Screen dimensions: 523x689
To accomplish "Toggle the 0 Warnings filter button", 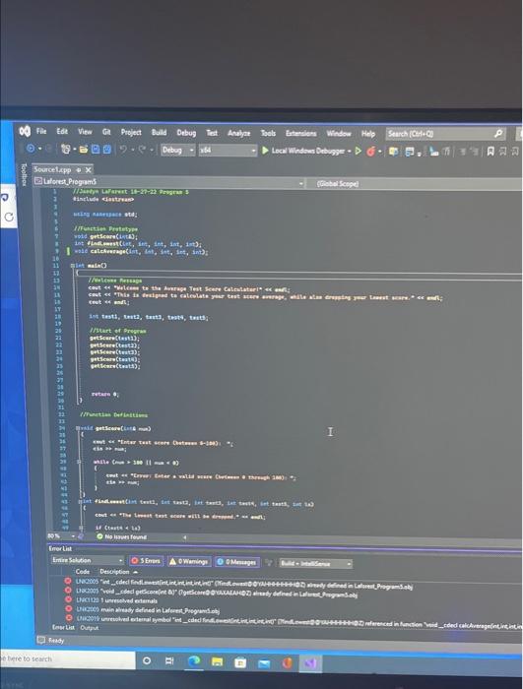I will point(189,561).
